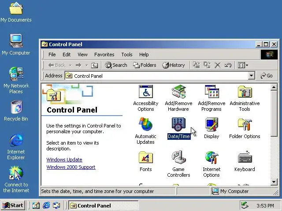Follow the Windows 2000 Support link
This screenshot has height=211, width=282.
[x=71, y=167]
